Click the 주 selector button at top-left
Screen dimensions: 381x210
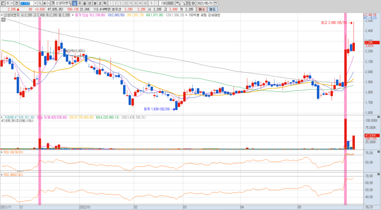[8, 3]
